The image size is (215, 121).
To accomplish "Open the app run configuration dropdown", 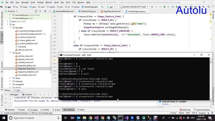I will (x=111, y=7).
